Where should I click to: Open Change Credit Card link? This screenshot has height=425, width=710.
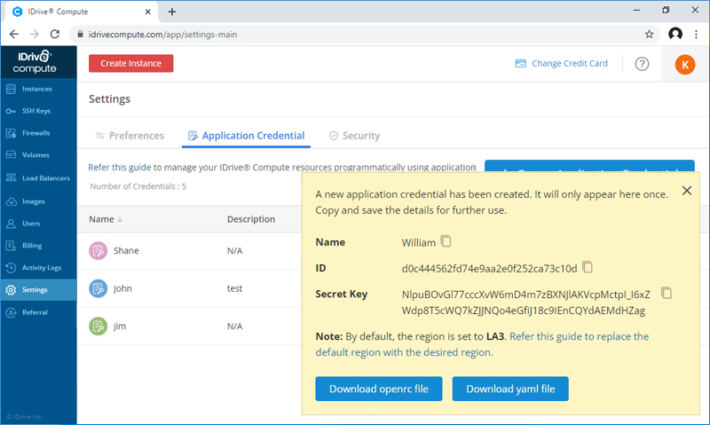coord(562,63)
